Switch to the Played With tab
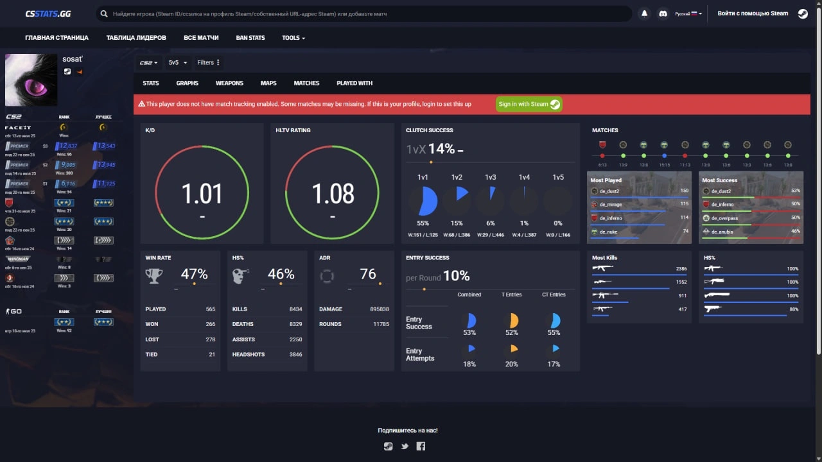This screenshot has height=462, width=822. pos(354,83)
